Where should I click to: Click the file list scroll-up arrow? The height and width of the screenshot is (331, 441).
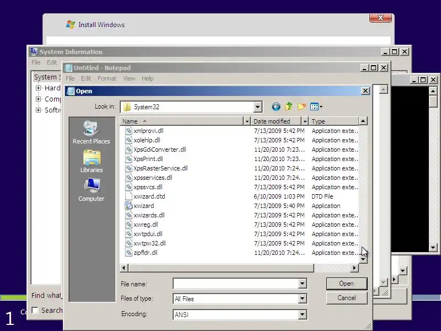(x=363, y=121)
